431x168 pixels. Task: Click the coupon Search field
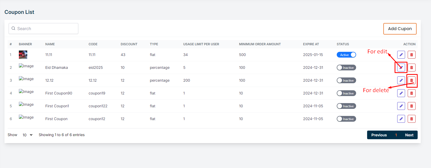pos(43,29)
